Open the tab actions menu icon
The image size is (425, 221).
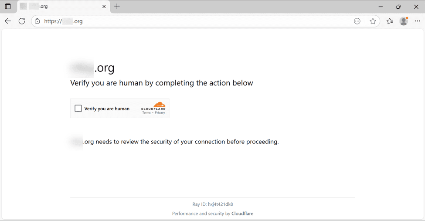(x=8, y=7)
